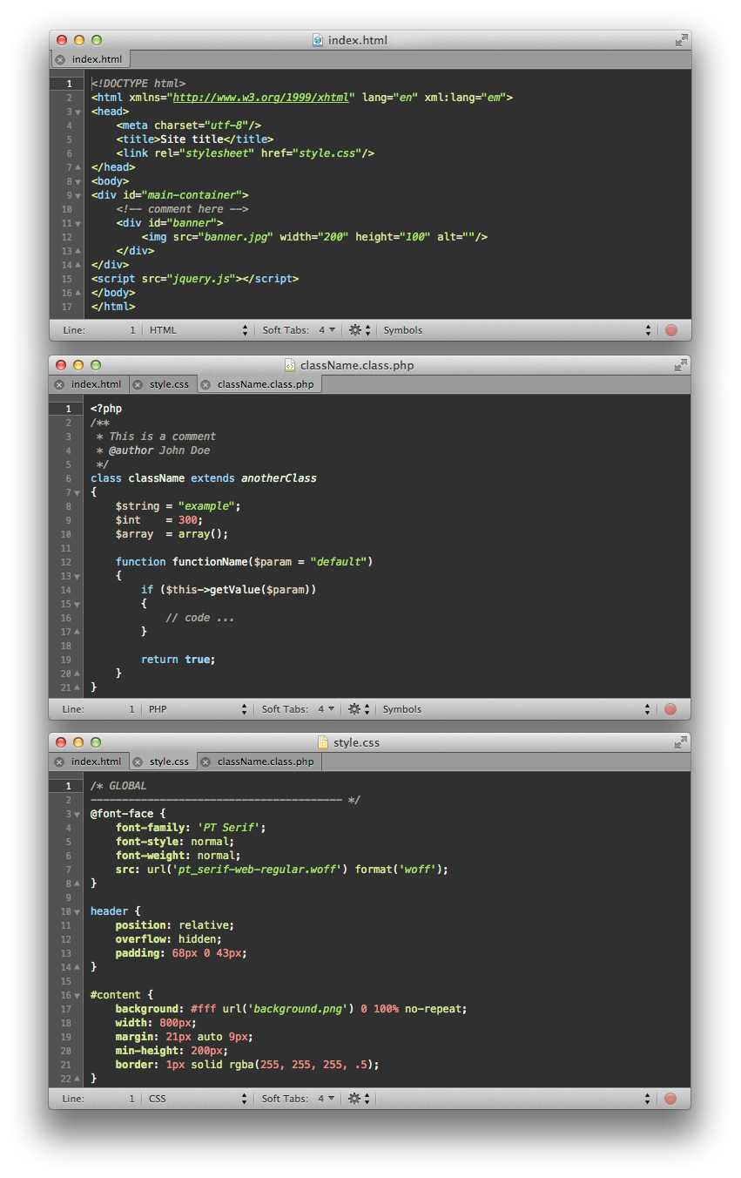Start macro recording in the PHP window status bar
The height and width of the screenshot is (1178, 741).
tap(670, 709)
